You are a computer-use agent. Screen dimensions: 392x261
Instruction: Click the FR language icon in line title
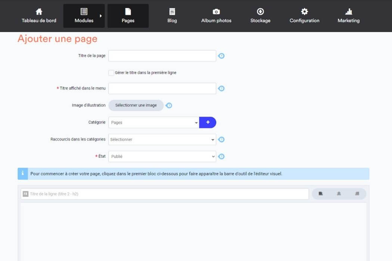25,194
